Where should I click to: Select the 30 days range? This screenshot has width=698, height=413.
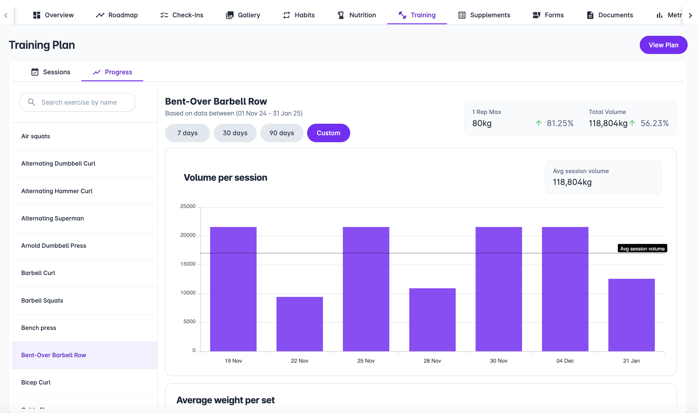[235, 133]
